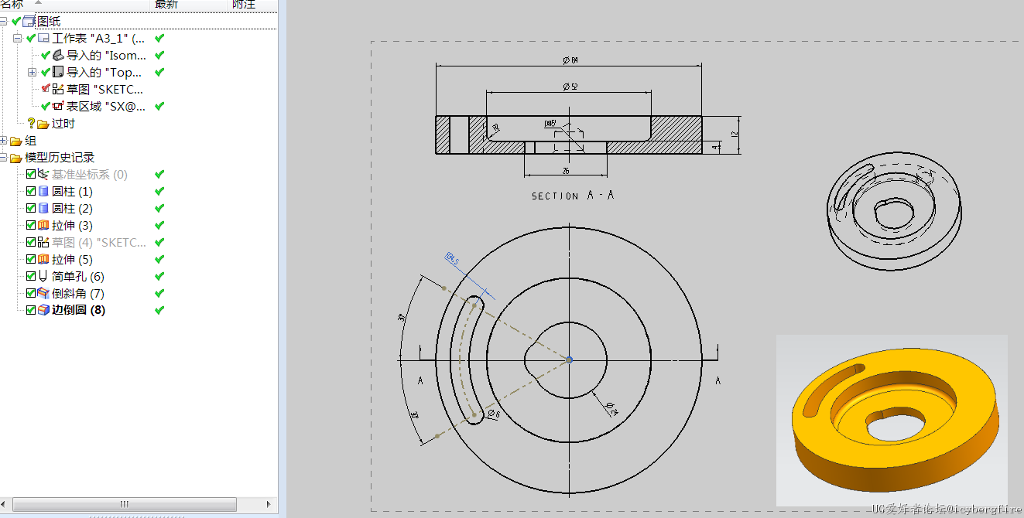This screenshot has height=518, width=1024.
Task: Click the 拉伸 (3) extrude icon
Action: 43,226
